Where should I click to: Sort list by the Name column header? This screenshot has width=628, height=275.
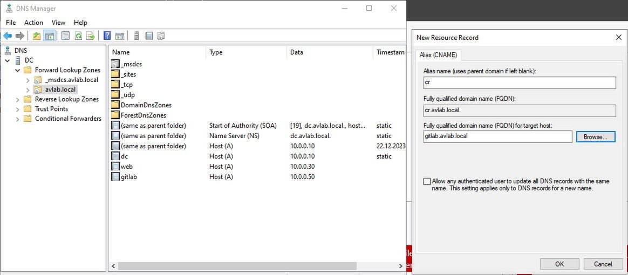click(x=158, y=52)
